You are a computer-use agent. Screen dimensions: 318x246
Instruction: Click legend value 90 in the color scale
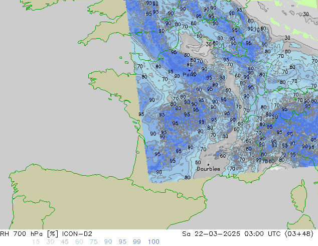pyautogui.click(x=108, y=242)
